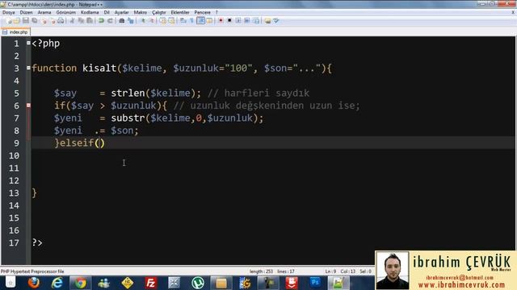Click the Paste toolbar icon
This screenshot has width=517, height=290.
89,21
